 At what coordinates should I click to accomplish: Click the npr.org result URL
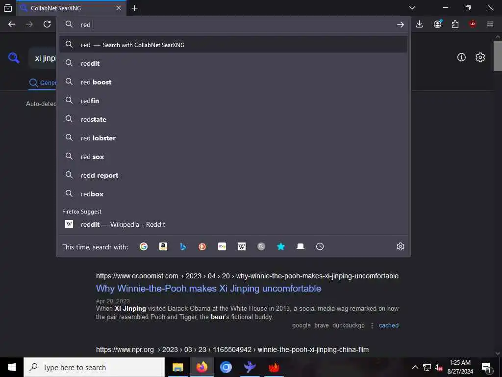click(232, 350)
